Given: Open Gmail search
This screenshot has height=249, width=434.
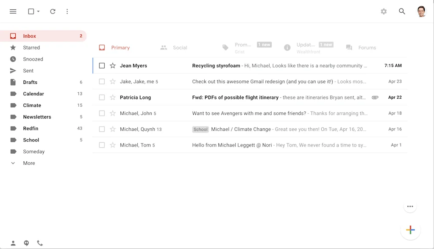Looking at the screenshot, I should click(402, 11).
